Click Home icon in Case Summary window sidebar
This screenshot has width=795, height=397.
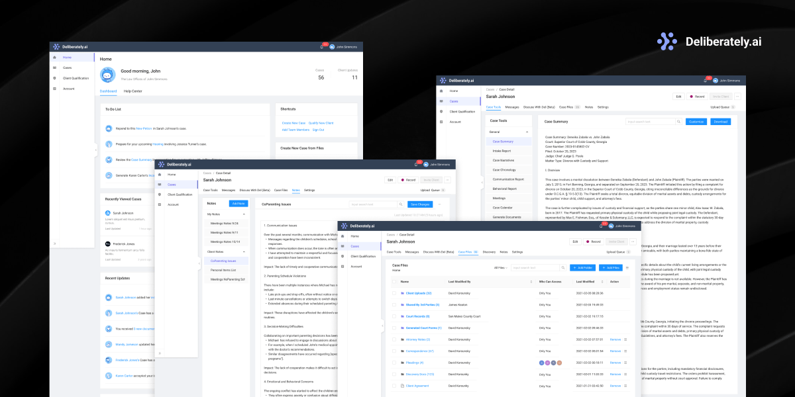click(442, 91)
